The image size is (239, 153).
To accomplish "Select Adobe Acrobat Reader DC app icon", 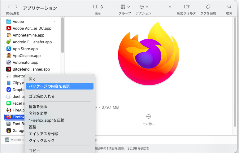I will tap(9, 28).
